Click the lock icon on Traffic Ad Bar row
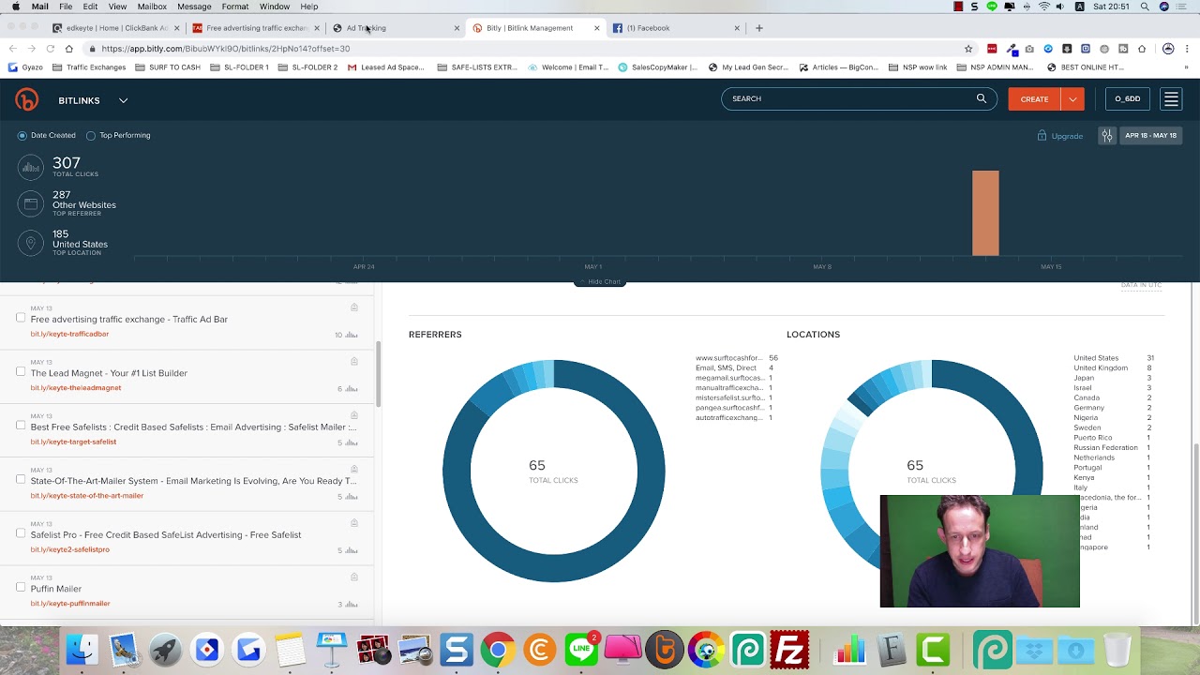 (354, 307)
